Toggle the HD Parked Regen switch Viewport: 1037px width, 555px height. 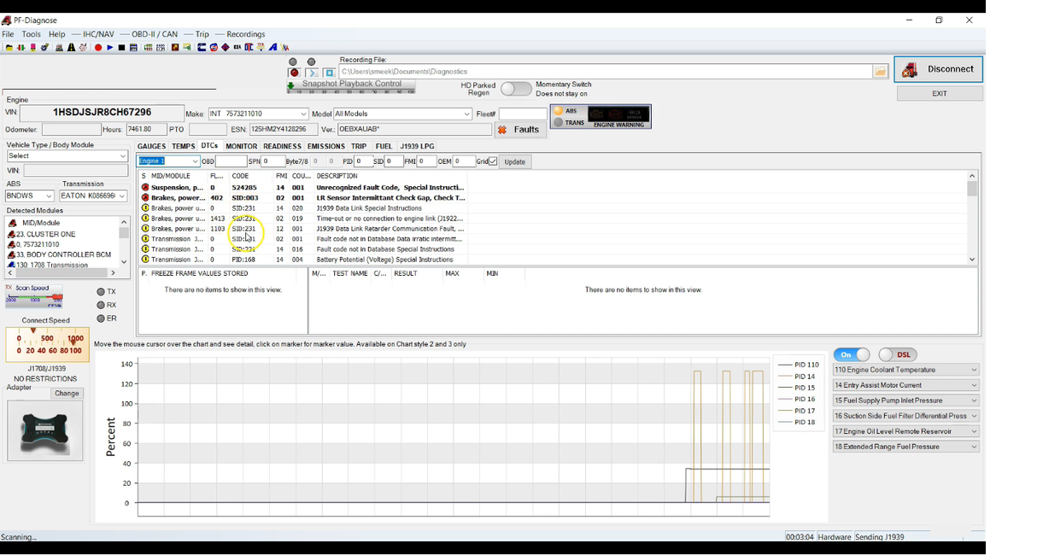click(x=516, y=89)
